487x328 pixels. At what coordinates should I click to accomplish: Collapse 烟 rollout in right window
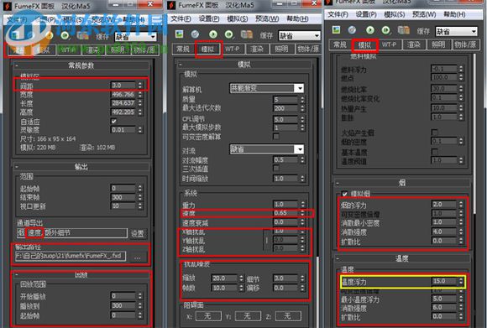click(x=401, y=183)
